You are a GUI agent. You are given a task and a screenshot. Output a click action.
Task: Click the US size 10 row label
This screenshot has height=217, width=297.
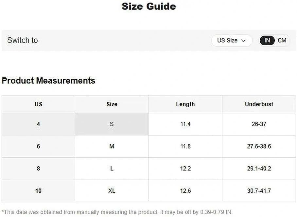pyautogui.click(x=39, y=190)
